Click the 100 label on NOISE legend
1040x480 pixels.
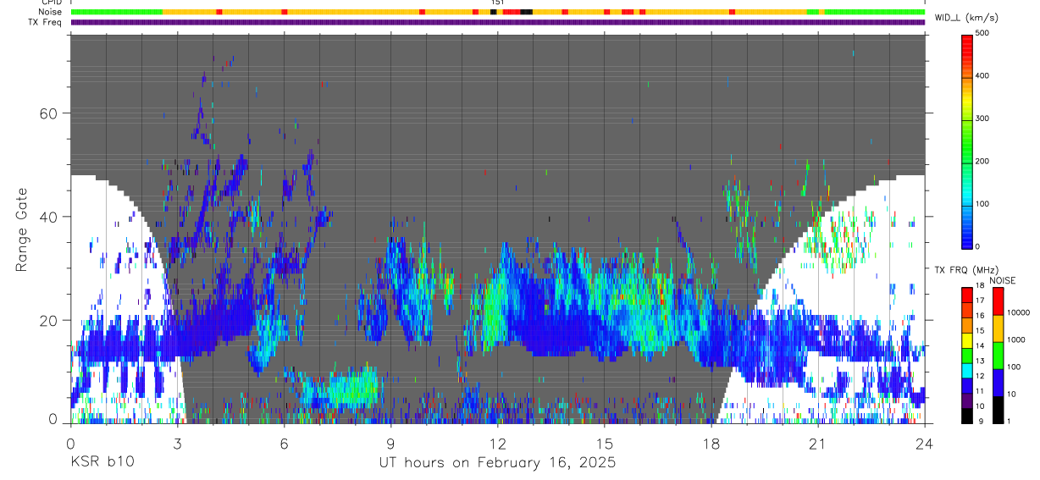(x=1014, y=367)
